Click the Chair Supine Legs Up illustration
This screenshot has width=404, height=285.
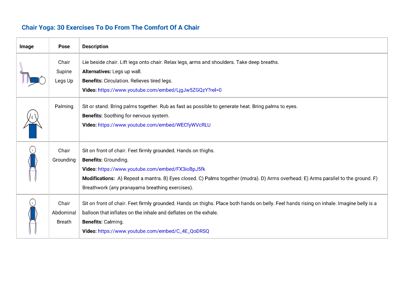[x=33, y=75]
